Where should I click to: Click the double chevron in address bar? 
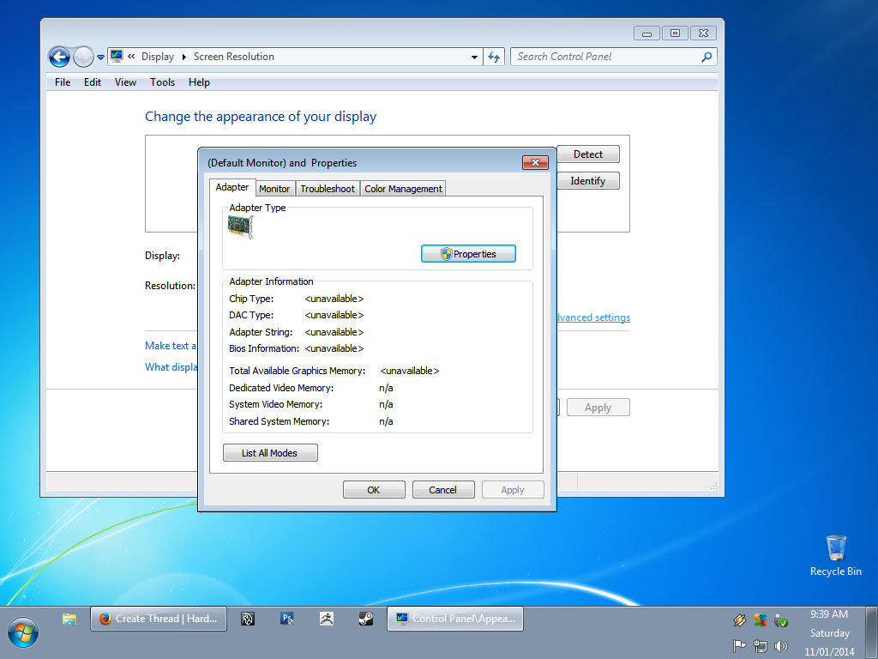(x=131, y=56)
